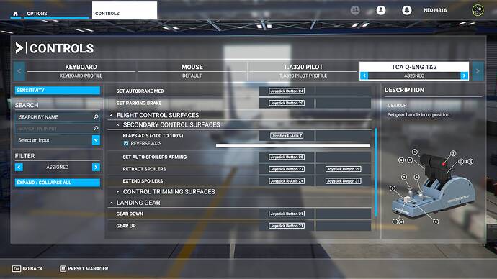Open the Sensitivity settings button
Viewport: 497px width, 279px height.
click(58, 91)
